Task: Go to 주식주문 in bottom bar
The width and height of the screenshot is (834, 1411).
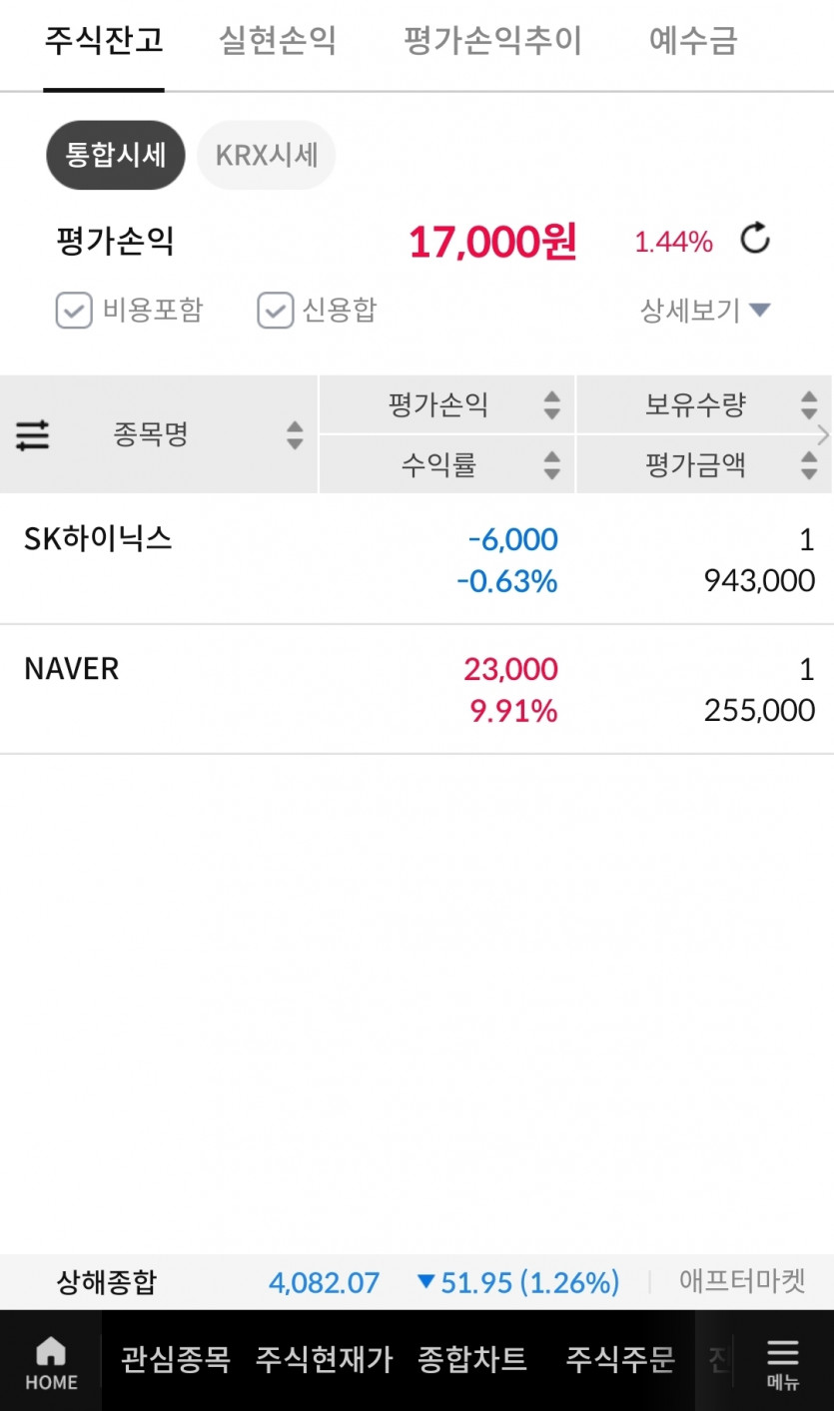Action: click(620, 1359)
